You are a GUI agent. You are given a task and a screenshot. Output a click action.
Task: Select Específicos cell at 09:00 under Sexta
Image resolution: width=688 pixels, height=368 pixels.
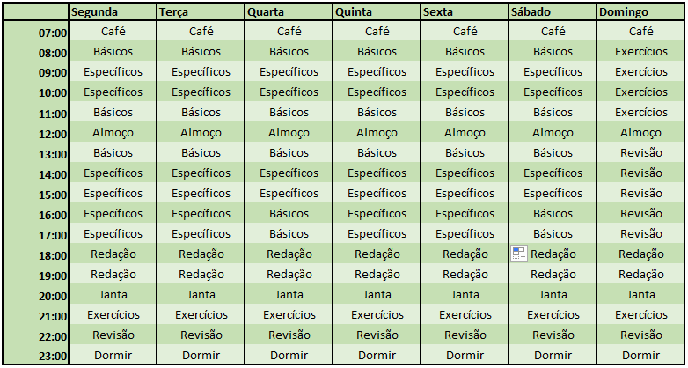465,71
